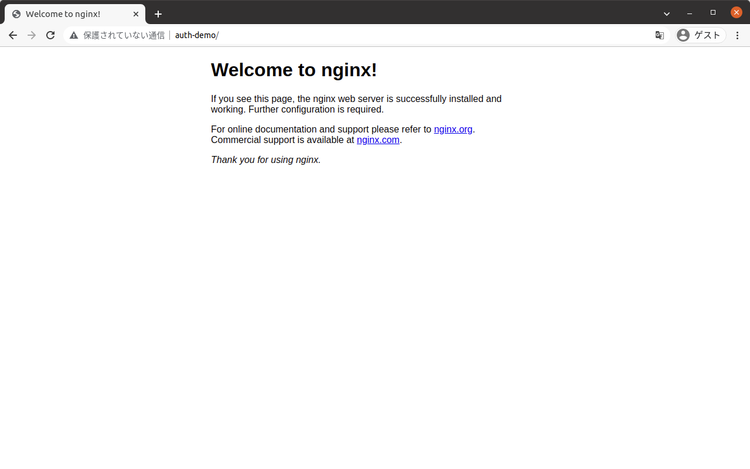Click 'Commercial support is available at' text
The image size is (750, 469).
(282, 140)
